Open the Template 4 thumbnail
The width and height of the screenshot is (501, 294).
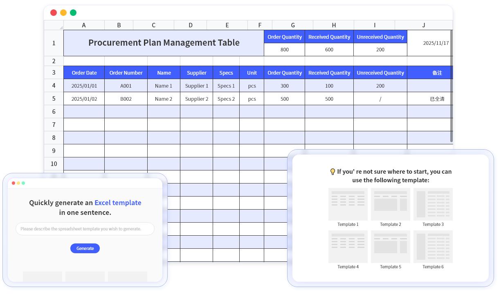point(348,247)
